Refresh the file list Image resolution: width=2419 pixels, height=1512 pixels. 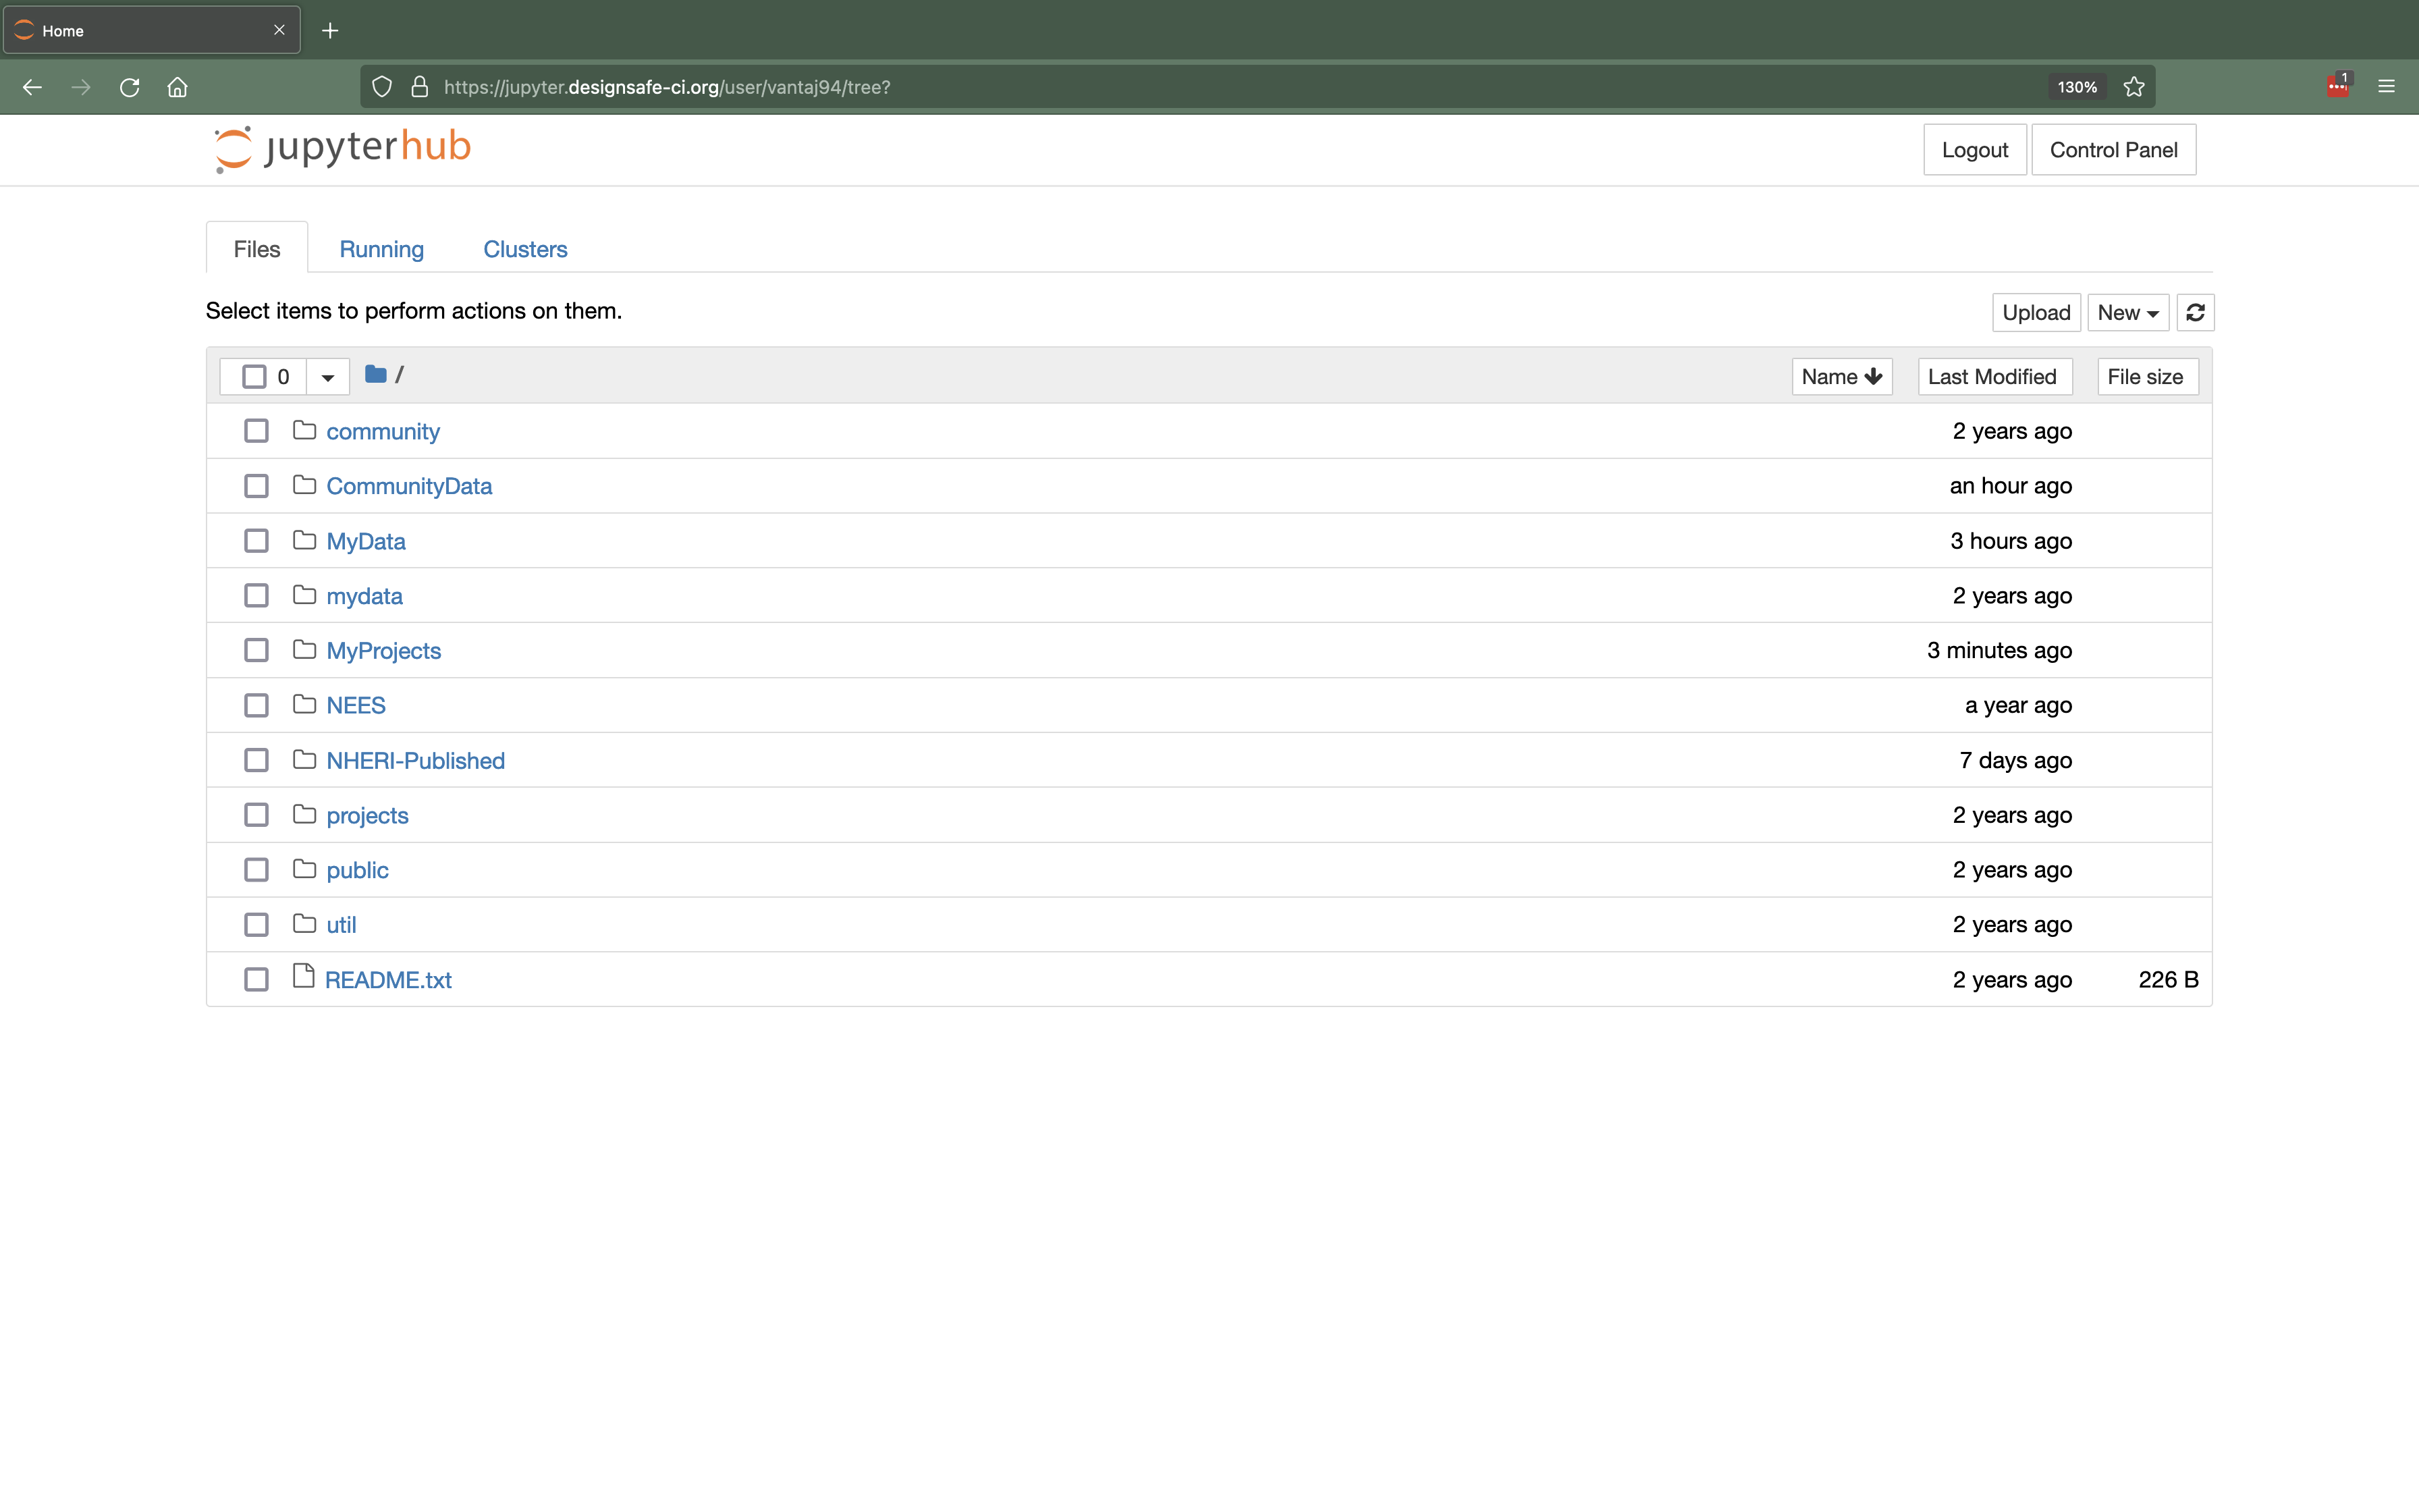(x=2195, y=312)
